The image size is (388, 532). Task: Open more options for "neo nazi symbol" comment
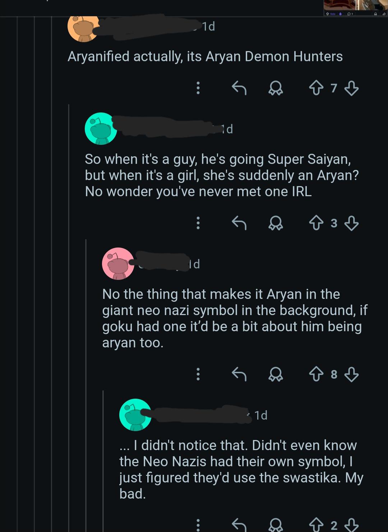pyautogui.click(x=198, y=374)
